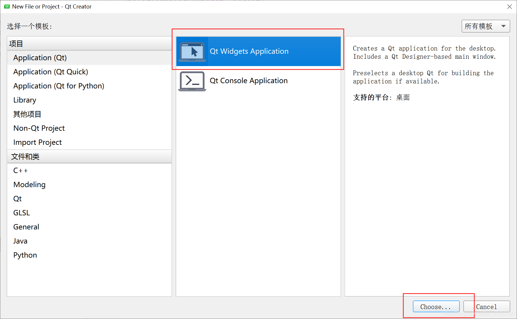Choose the Import Project category
Image resolution: width=517 pixels, height=319 pixels.
click(x=37, y=142)
